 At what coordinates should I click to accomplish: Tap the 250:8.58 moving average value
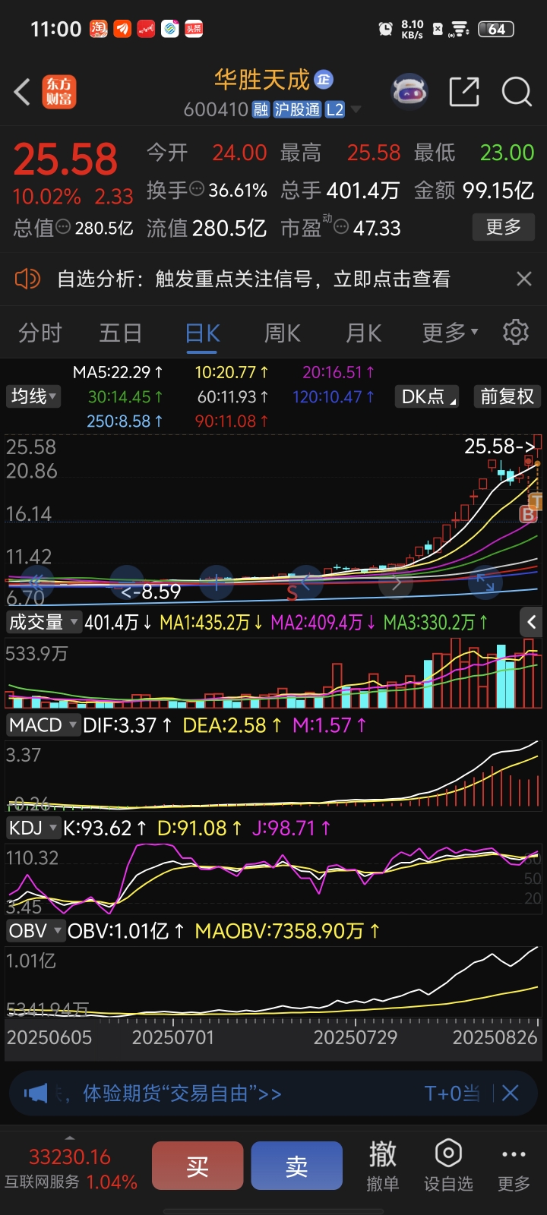[125, 421]
